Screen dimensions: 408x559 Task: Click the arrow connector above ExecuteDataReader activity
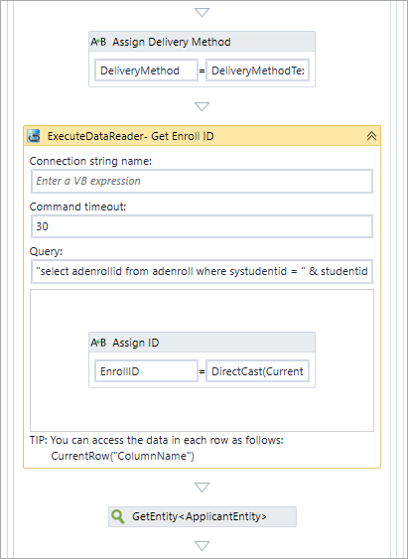[203, 106]
